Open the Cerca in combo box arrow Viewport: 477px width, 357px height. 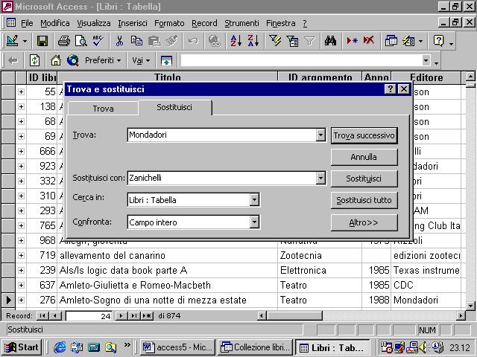tap(254, 200)
